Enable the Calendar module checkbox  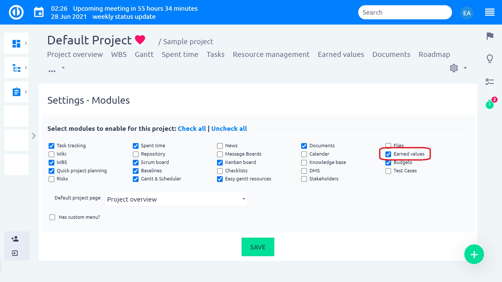[304, 154]
